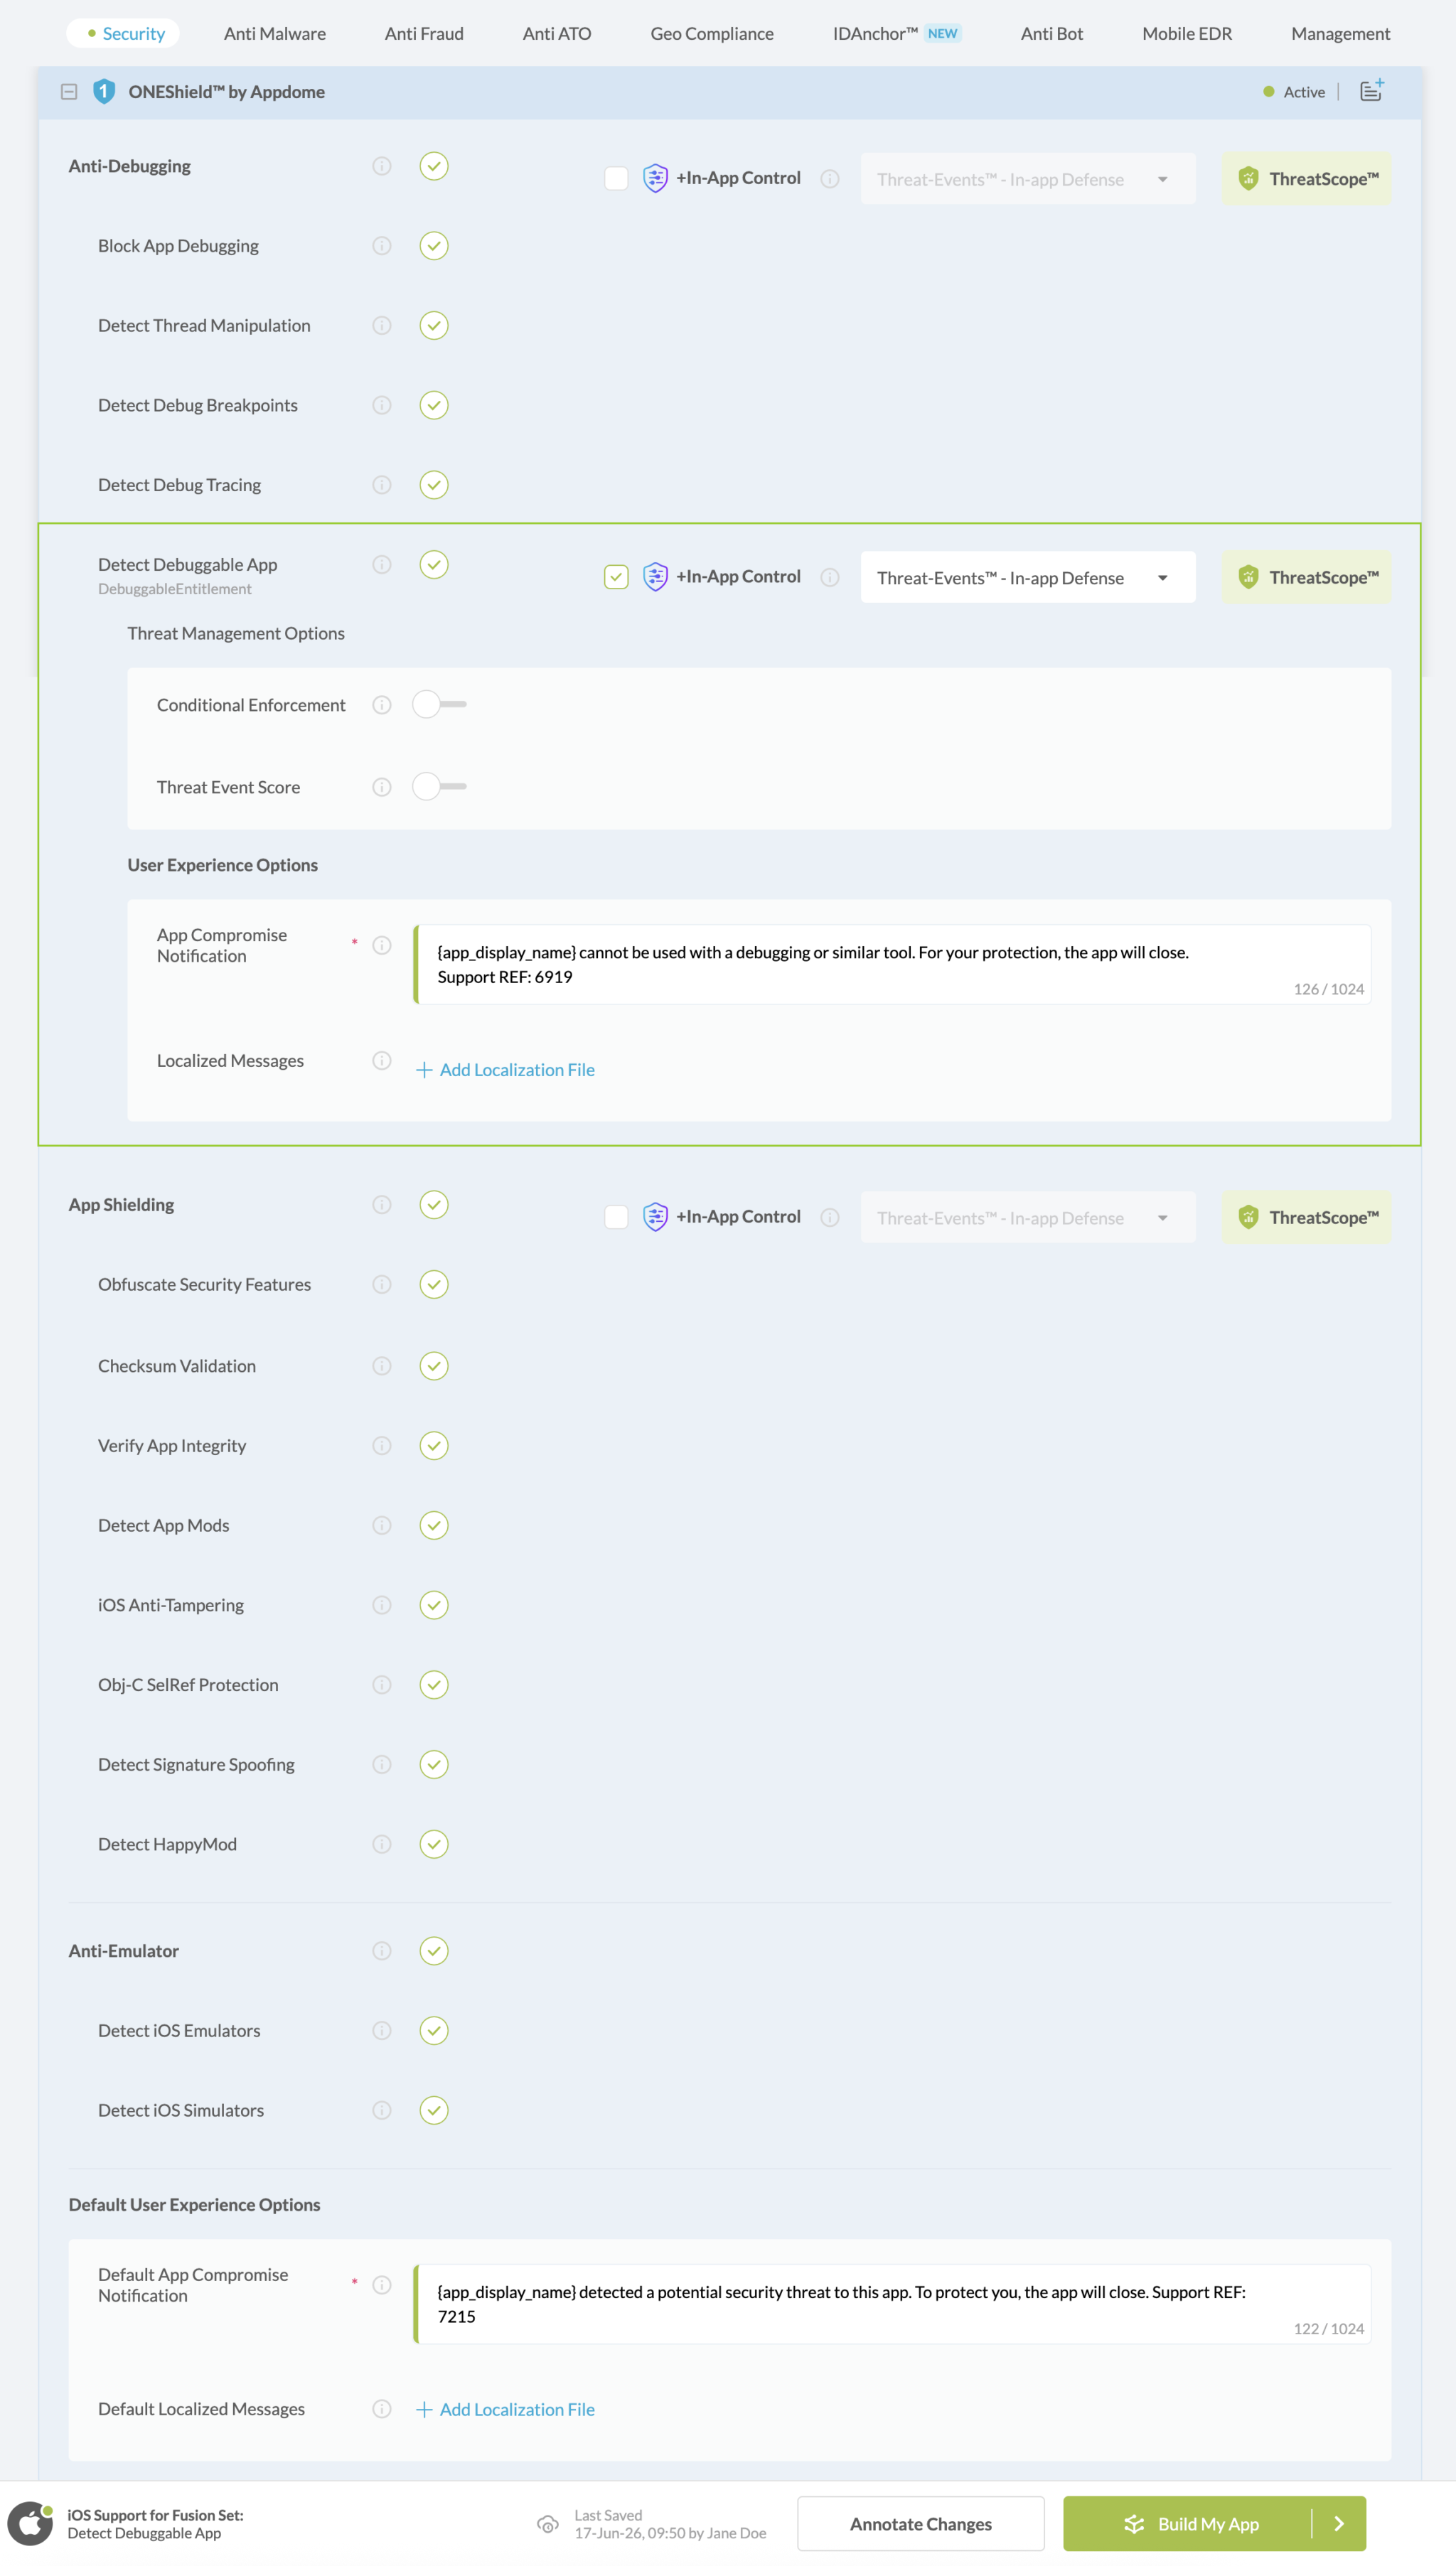Open info icon for Anti-Debugging
The image size is (1456, 2566).
[x=382, y=166]
